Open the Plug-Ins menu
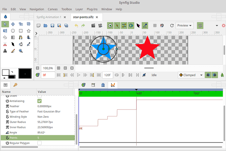 pyautogui.click(x=91, y=9)
